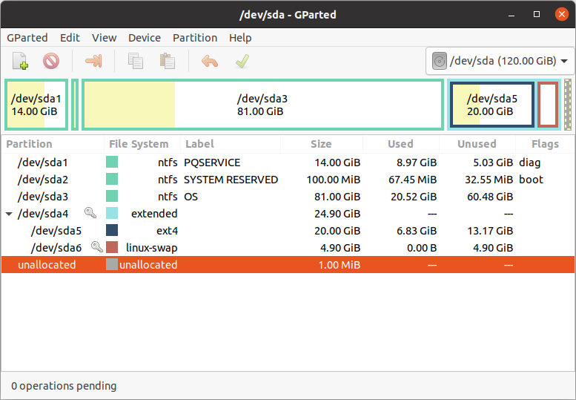The height and width of the screenshot is (400, 576).
Task: Click the Used column header
Action: tap(400, 144)
